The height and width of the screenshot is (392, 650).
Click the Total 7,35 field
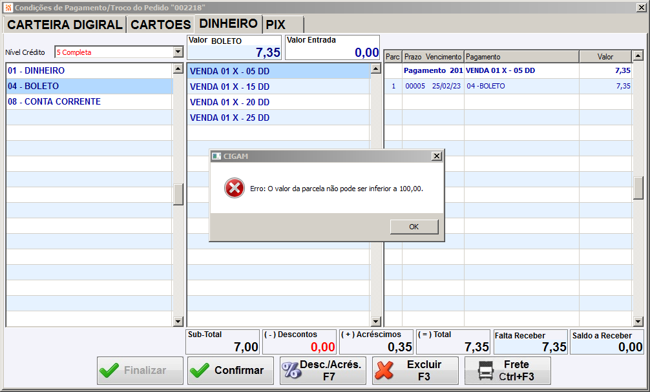tap(454, 342)
